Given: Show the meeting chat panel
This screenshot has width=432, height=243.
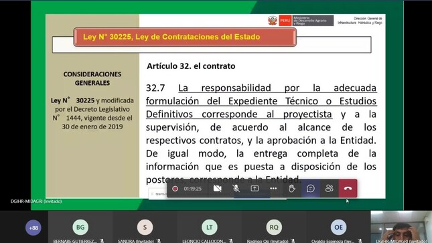Looking at the screenshot, I should pyautogui.click(x=311, y=189).
